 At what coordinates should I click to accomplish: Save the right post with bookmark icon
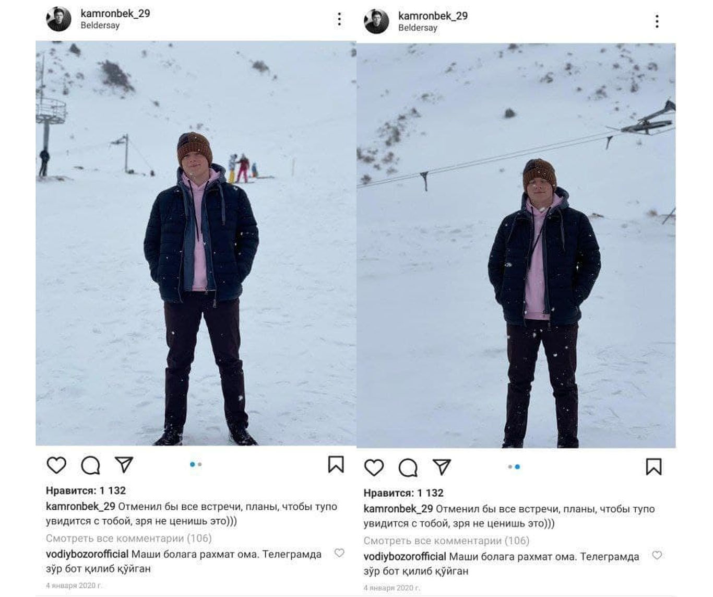point(653,467)
